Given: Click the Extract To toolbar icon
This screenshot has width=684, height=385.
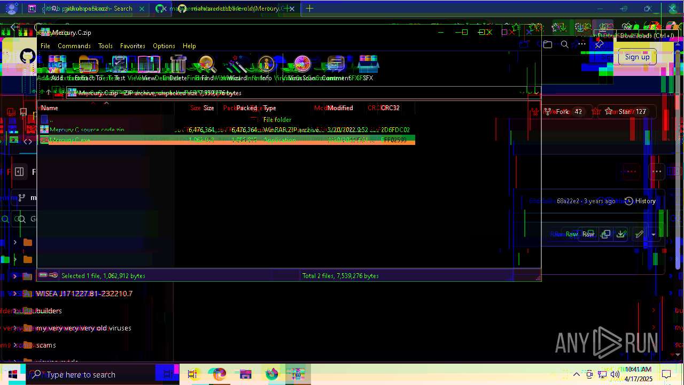Looking at the screenshot, I should 89,68.
